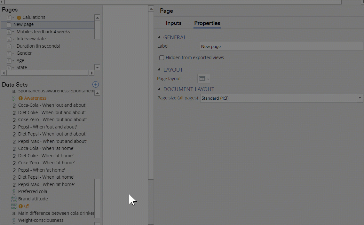Viewport: 364px width, 225px height.
Task: Click the numeric icon for Coca-Cola 'out and about'
Action: click(14, 105)
